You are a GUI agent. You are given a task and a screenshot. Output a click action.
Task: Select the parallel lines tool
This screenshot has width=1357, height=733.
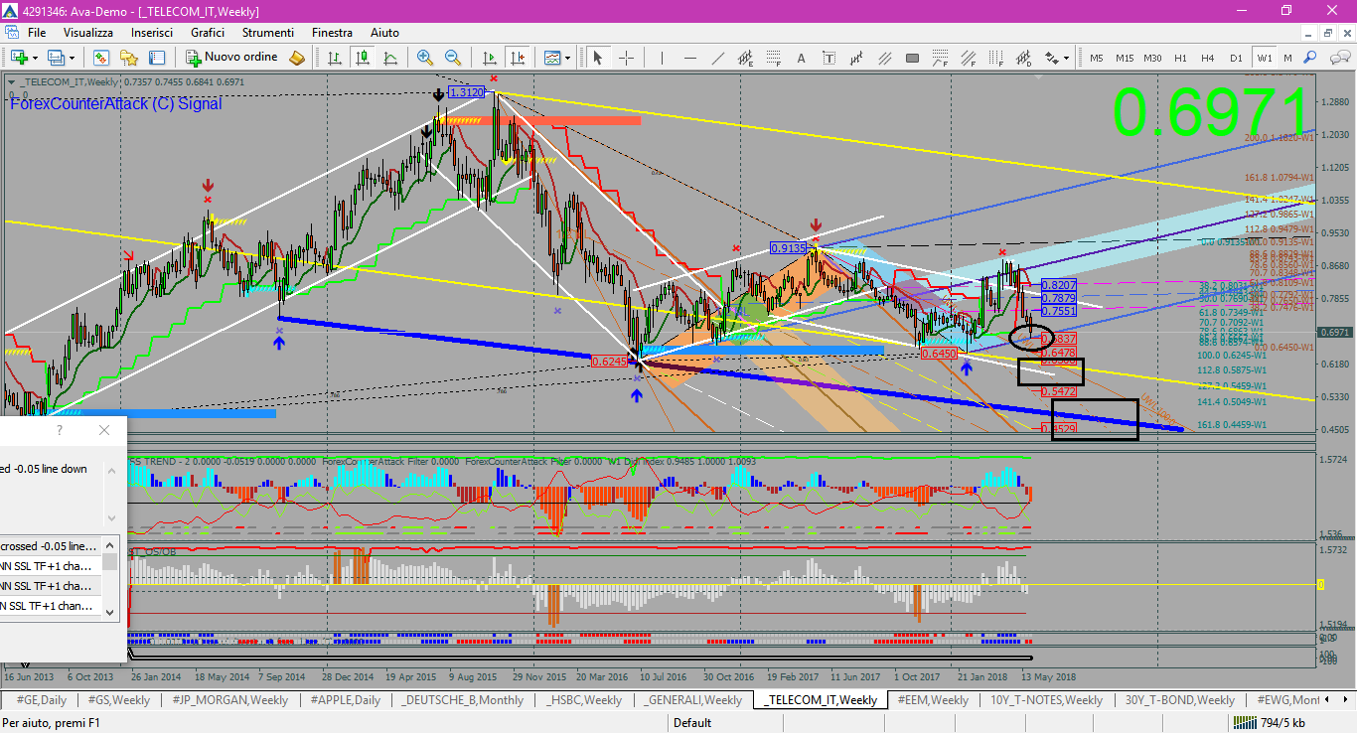click(x=885, y=58)
